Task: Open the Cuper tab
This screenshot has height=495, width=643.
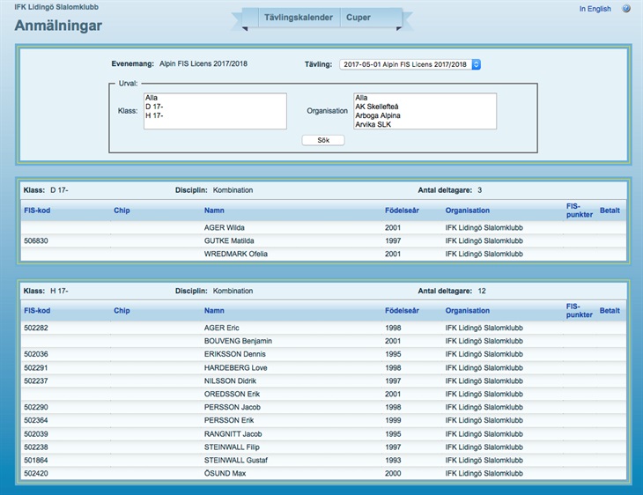Action: pyautogui.click(x=358, y=18)
